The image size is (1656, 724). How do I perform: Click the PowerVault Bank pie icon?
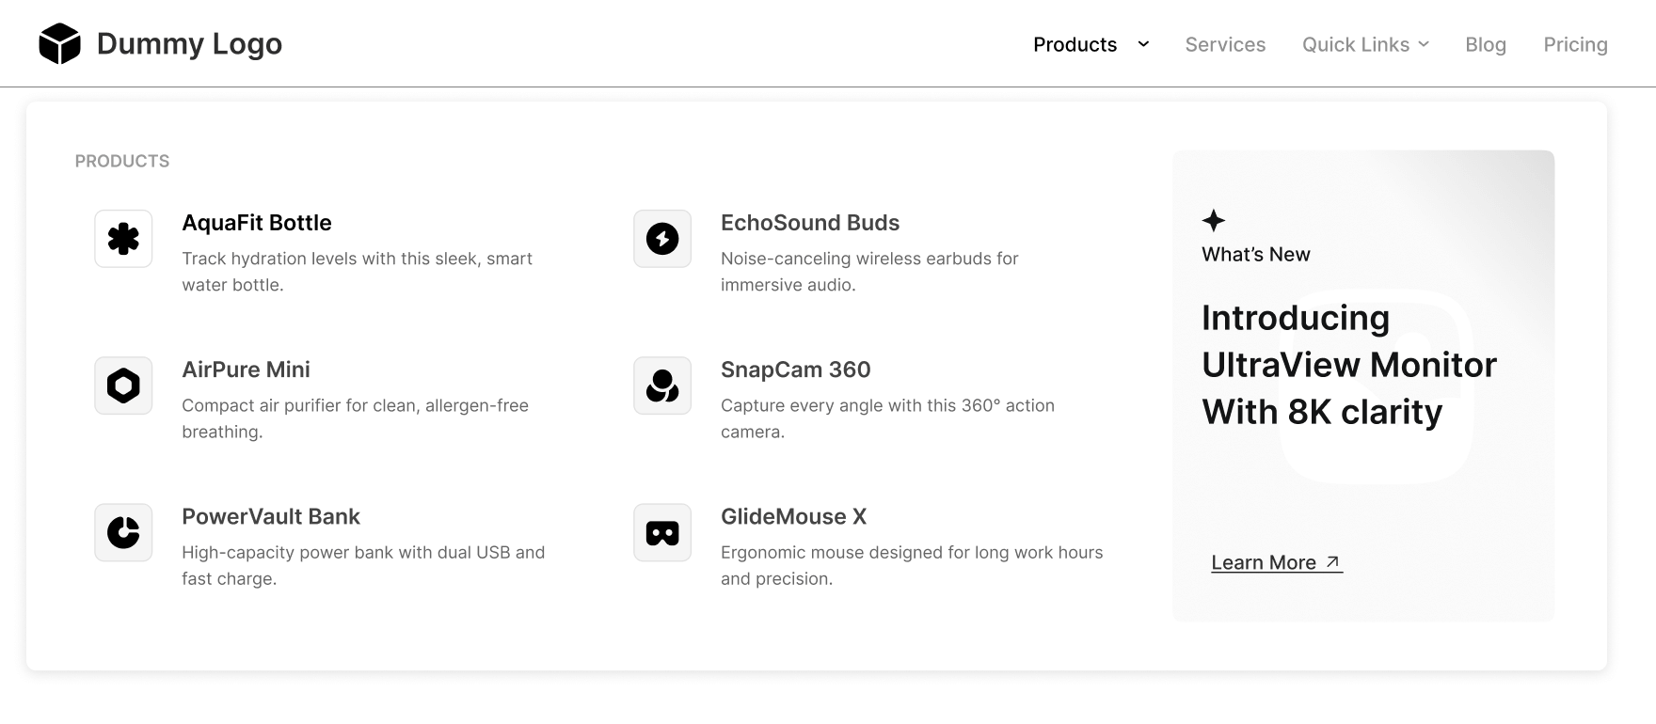[123, 532]
